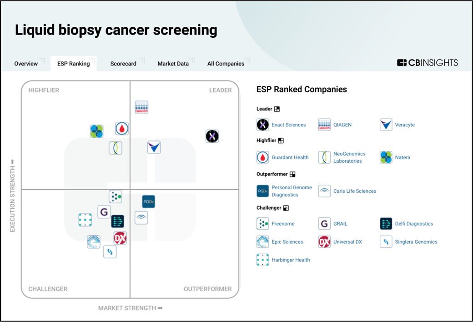Click the Harbinger Health icon in the list

[263, 260]
